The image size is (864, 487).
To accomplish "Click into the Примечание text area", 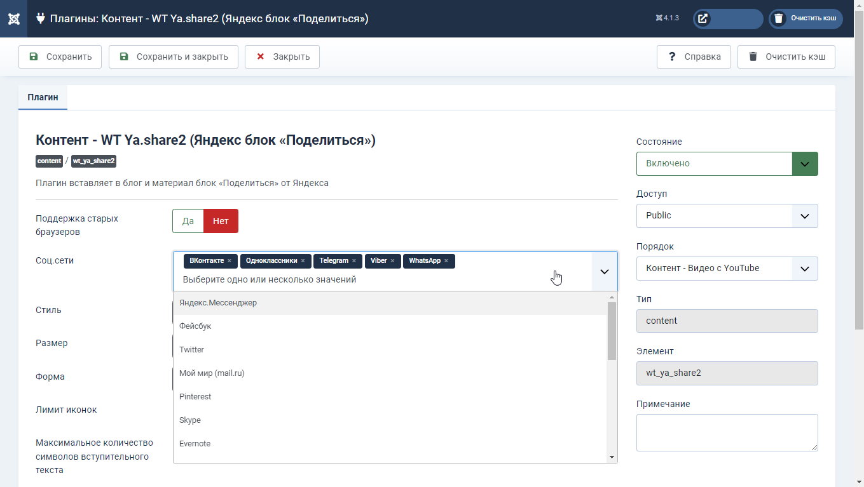I will pyautogui.click(x=727, y=432).
